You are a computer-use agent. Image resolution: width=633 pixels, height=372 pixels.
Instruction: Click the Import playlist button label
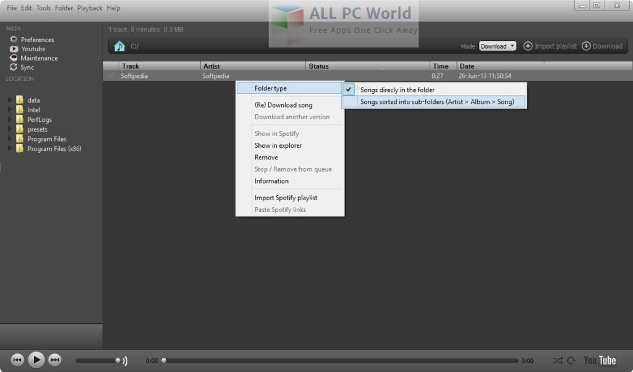pyautogui.click(x=556, y=46)
